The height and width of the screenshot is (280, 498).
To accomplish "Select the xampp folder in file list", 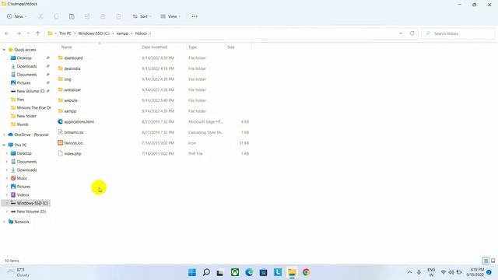I will tap(70, 111).
